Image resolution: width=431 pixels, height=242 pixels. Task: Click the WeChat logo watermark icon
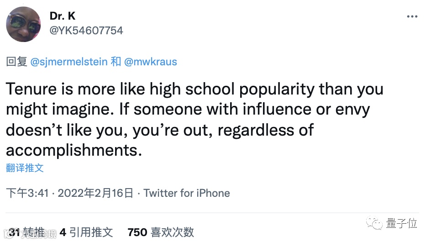[374, 223]
